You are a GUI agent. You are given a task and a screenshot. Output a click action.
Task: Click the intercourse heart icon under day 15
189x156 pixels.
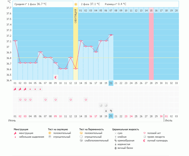[x=86, y=100]
